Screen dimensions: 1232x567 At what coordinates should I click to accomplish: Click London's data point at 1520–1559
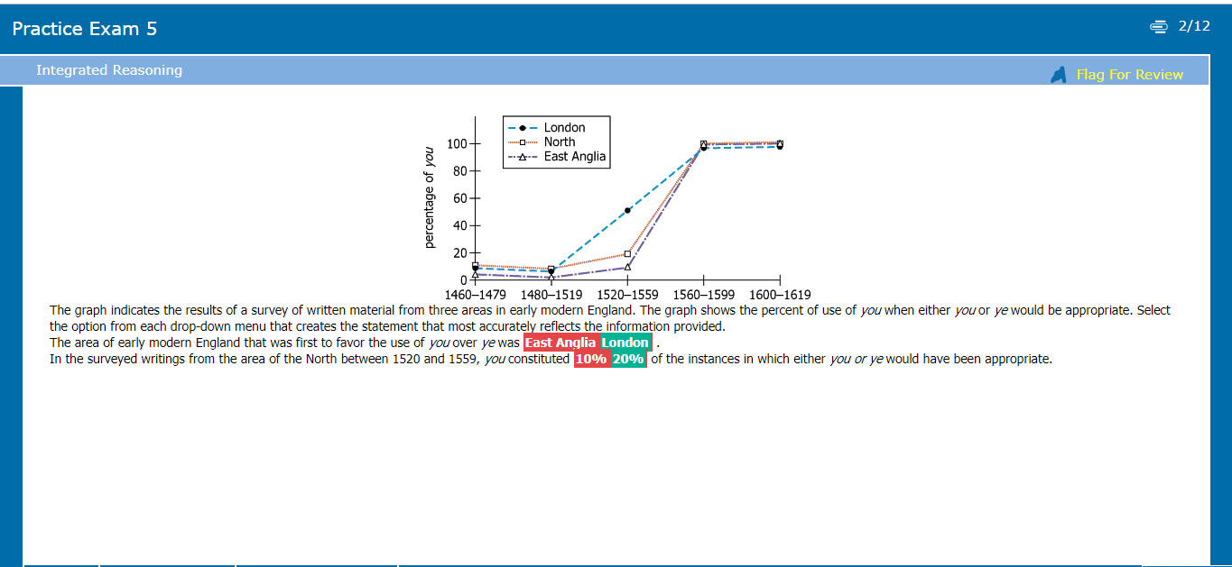[x=627, y=210]
